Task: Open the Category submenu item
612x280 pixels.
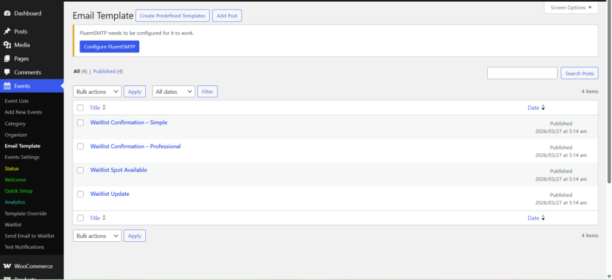Action: pyautogui.click(x=15, y=123)
